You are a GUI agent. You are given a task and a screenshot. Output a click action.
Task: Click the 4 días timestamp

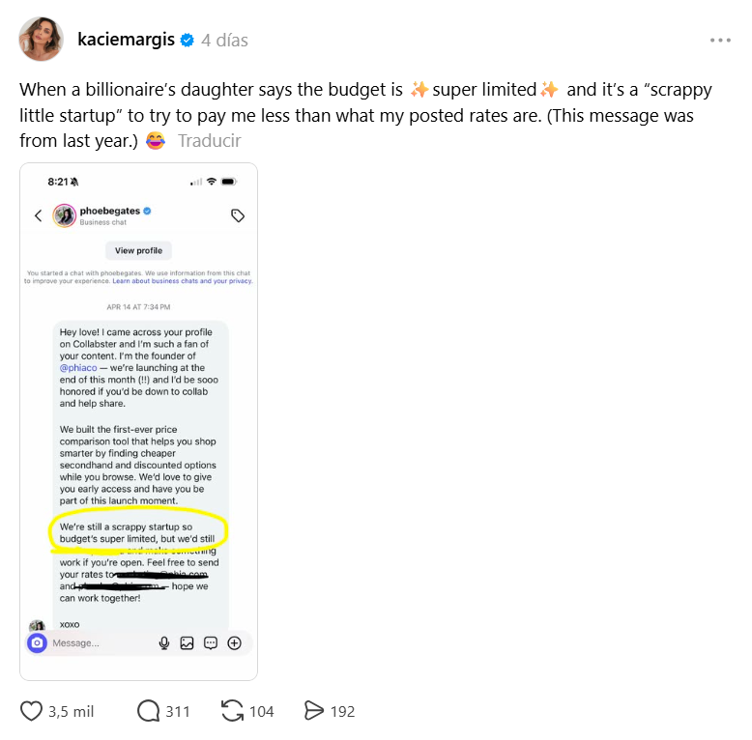(x=224, y=41)
